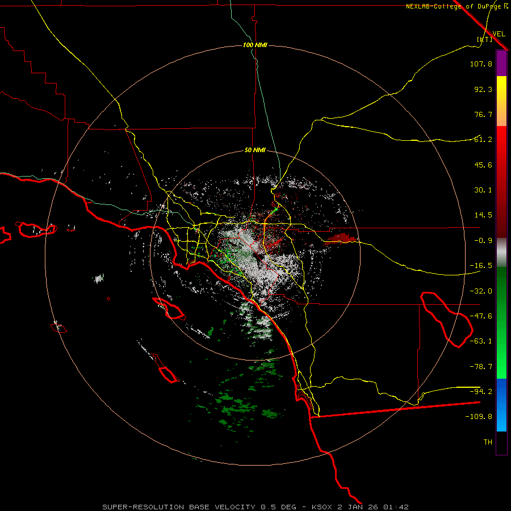Select the -78.7 scale value
Screen dimensions: 511x511
click(481, 367)
